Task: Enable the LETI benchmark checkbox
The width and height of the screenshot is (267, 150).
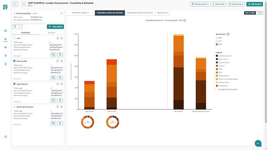Action: (x=217, y=41)
